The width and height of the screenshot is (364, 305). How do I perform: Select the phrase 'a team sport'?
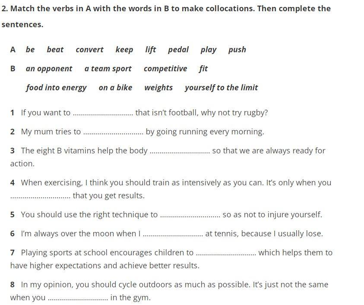coord(108,69)
